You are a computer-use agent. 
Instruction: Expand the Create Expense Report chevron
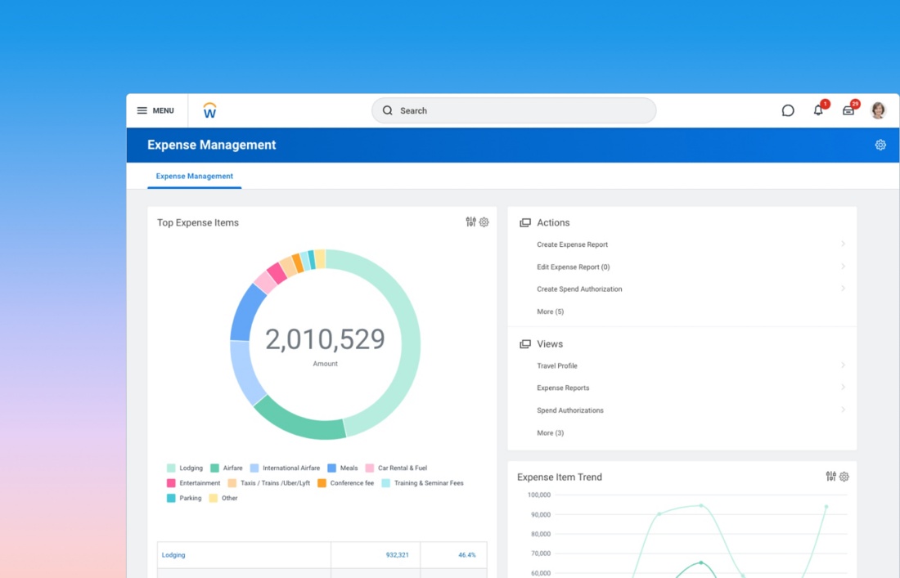tap(843, 244)
